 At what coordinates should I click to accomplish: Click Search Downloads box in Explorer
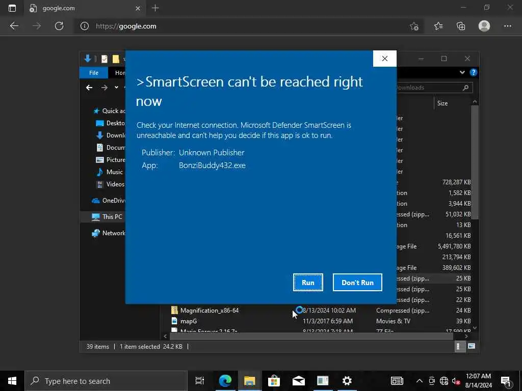coord(434,88)
